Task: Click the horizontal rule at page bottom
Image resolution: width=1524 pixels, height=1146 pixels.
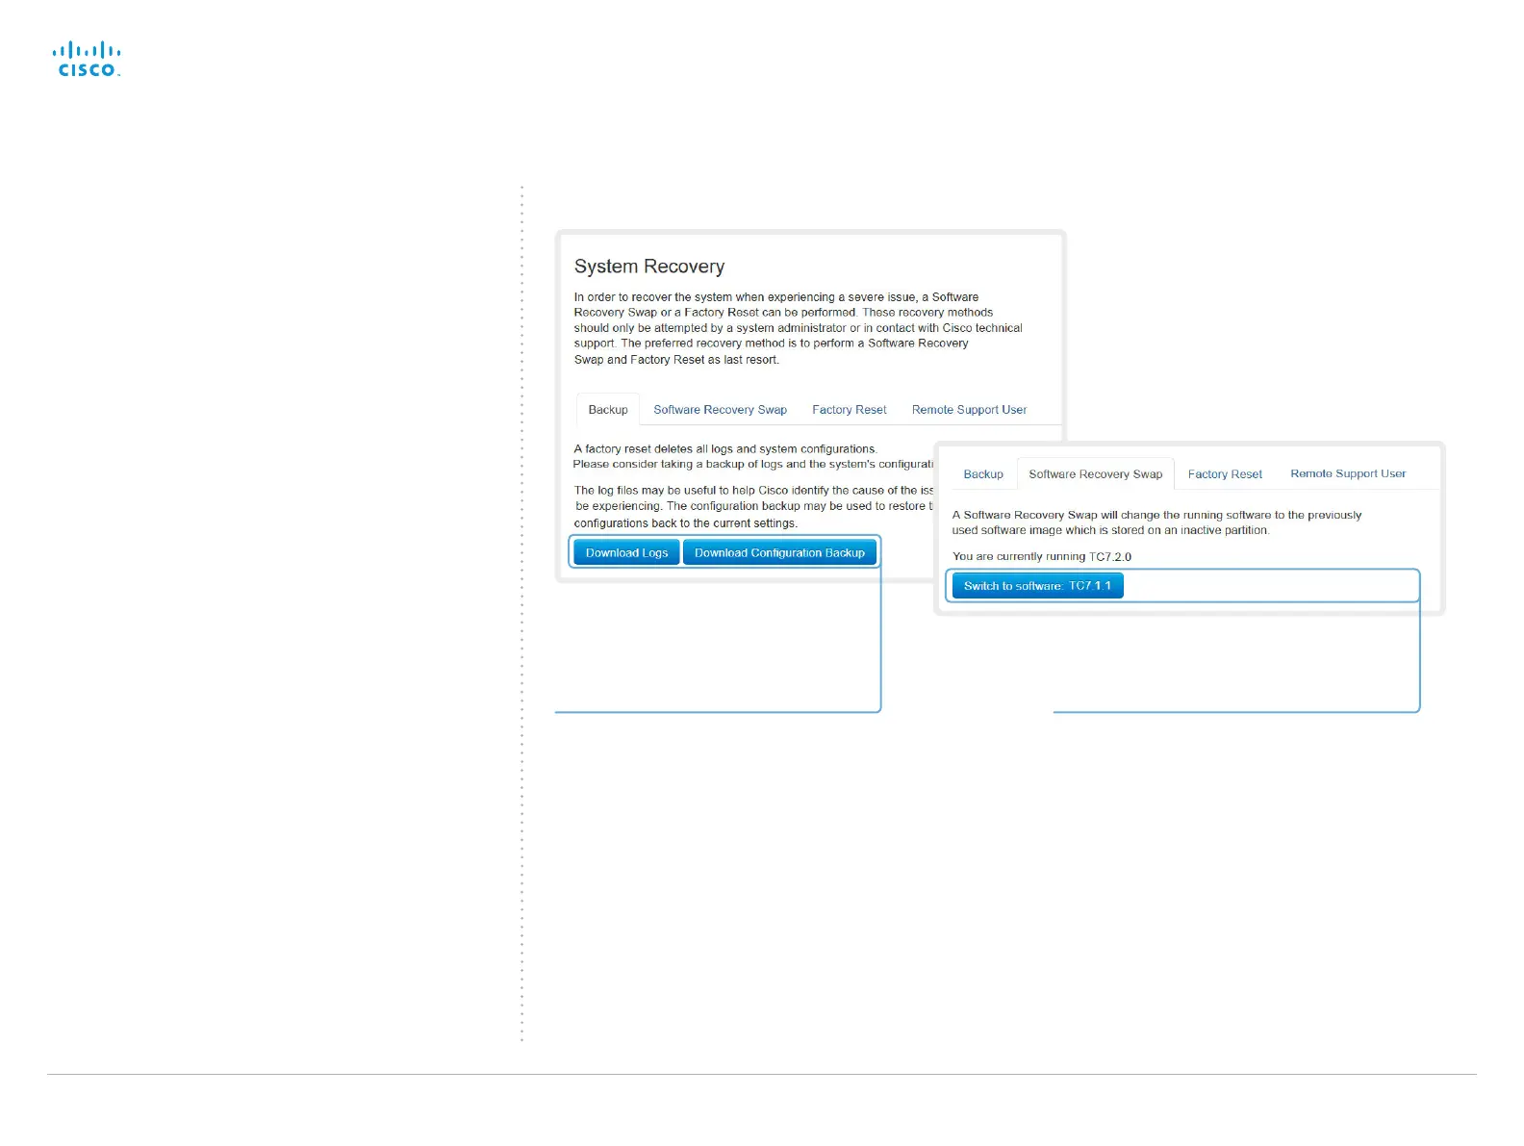Action: [762, 1075]
